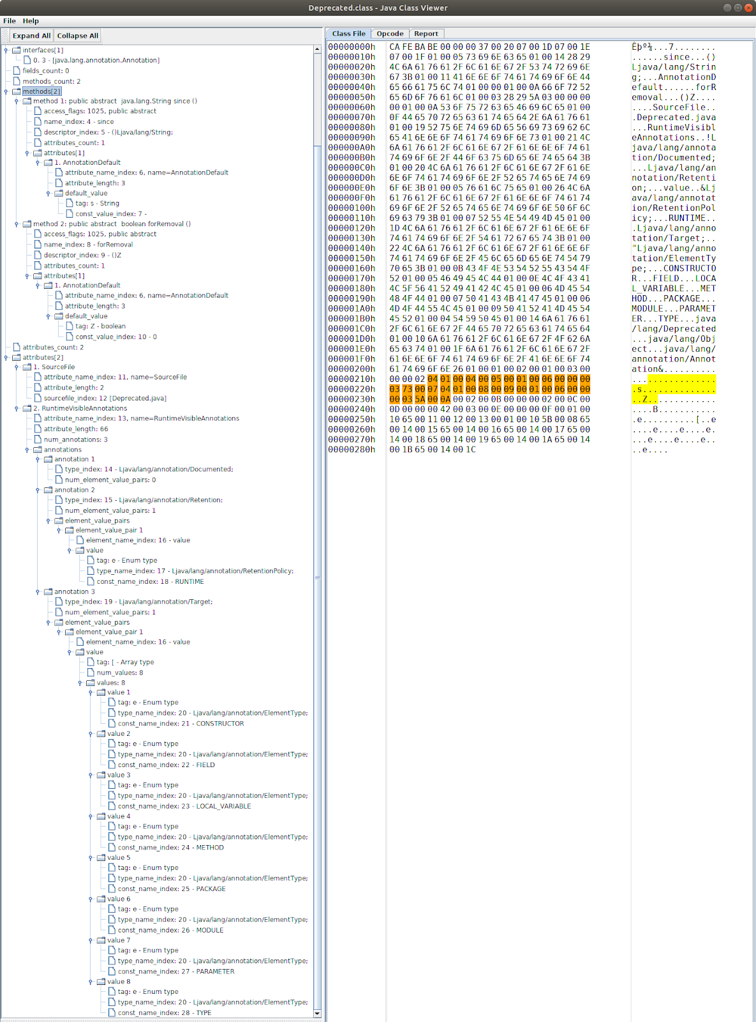Screen dimensions: 756x1022
Task: Click hex offset 00000000h row
Action: (352, 47)
